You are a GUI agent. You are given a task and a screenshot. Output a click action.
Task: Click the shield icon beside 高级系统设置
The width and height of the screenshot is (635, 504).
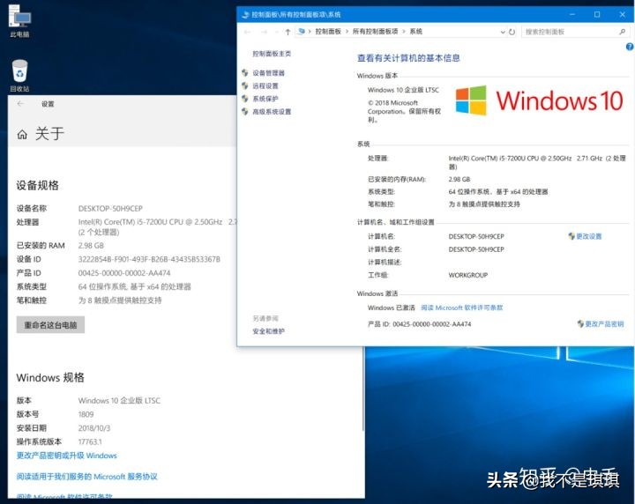pyautogui.click(x=245, y=112)
